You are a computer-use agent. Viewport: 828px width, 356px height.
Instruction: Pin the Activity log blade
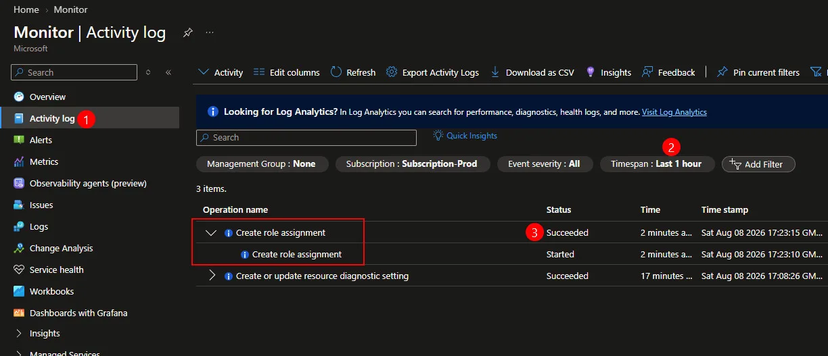coord(188,32)
